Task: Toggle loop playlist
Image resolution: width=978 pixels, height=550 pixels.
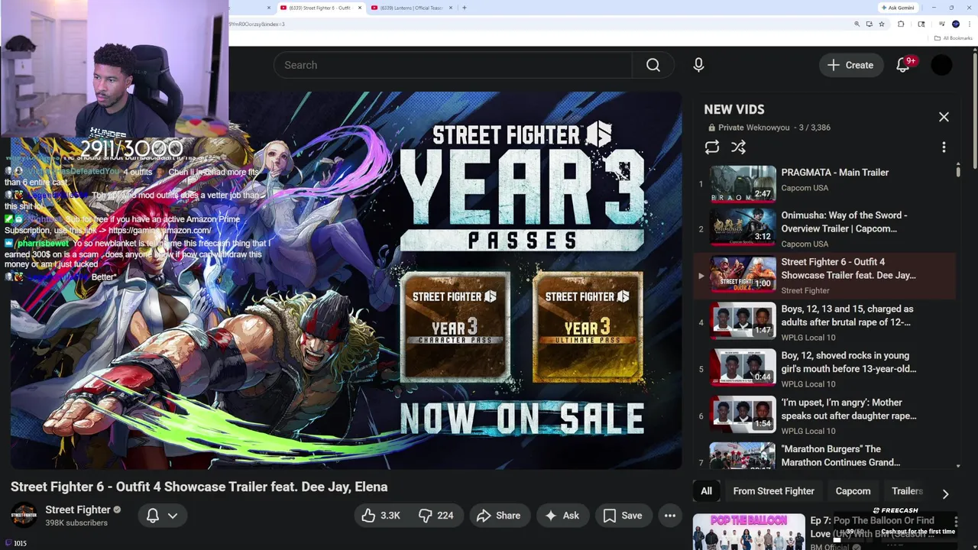Action: point(712,147)
